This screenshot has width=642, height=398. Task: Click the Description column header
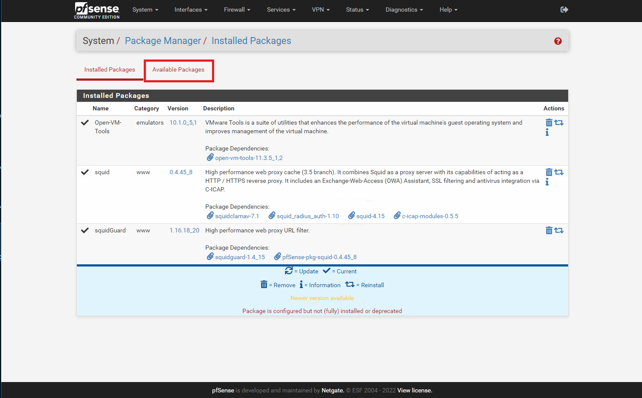pos(218,109)
